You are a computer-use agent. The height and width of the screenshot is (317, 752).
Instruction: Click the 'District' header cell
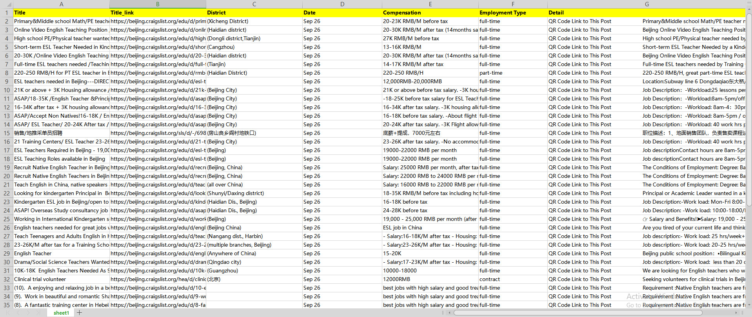(x=254, y=13)
